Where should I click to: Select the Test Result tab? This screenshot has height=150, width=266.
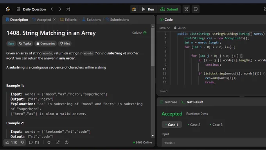point(192,102)
